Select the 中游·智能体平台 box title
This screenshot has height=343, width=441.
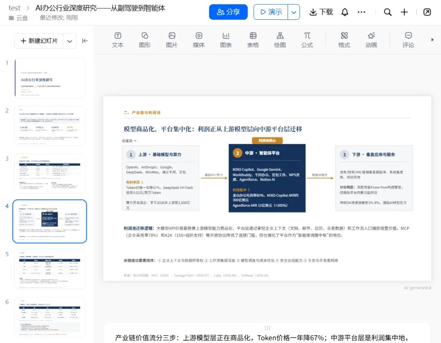point(262,153)
